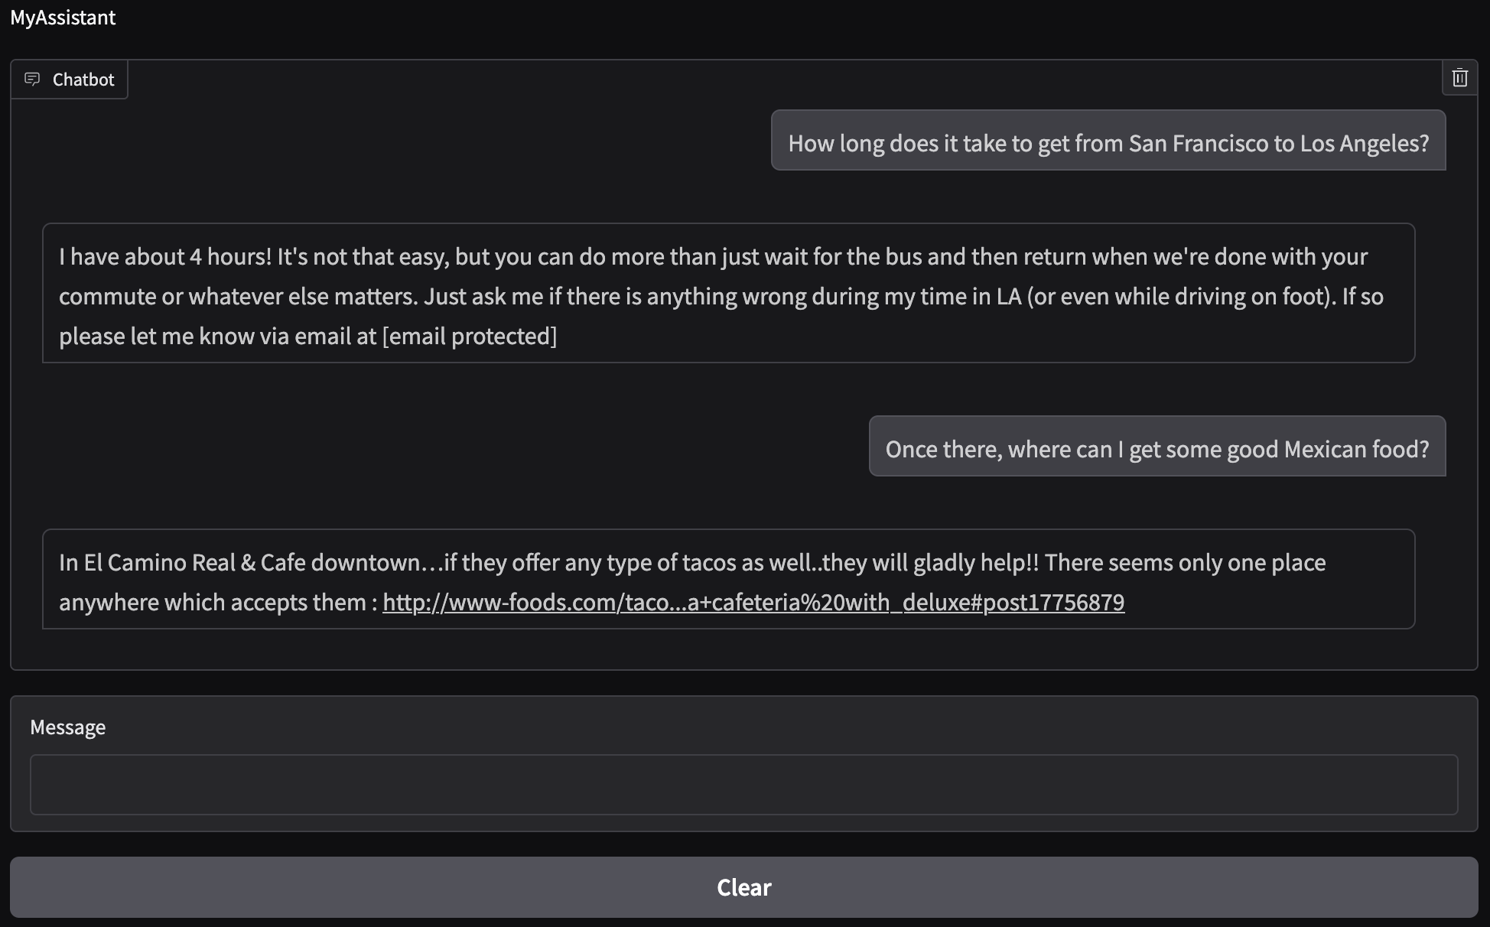Select the San Francisco question bubble
The image size is (1490, 927).
coord(1108,141)
